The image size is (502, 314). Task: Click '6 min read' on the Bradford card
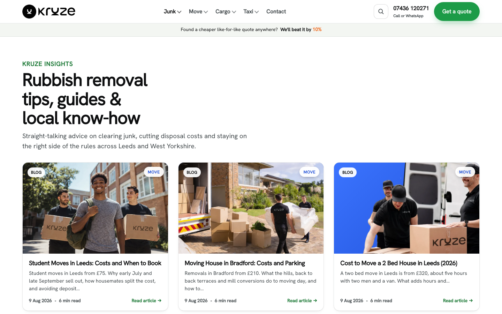(x=226, y=301)
